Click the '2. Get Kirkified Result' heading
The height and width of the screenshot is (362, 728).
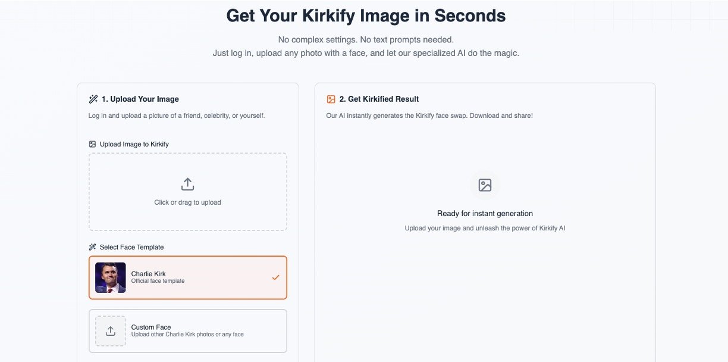coord(379,99)
